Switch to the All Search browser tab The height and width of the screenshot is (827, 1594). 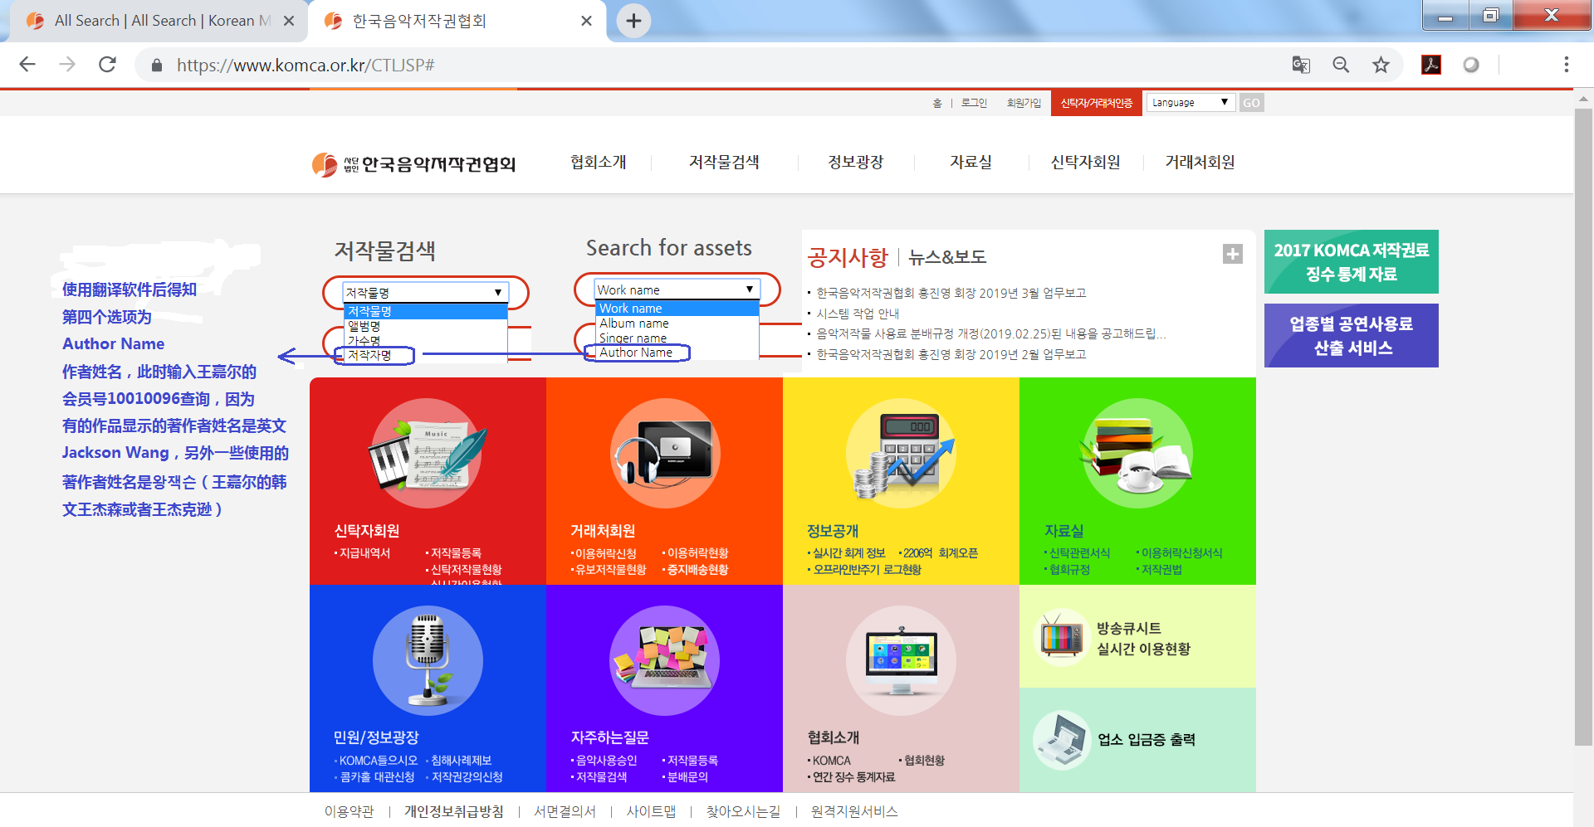coord(149,20)
